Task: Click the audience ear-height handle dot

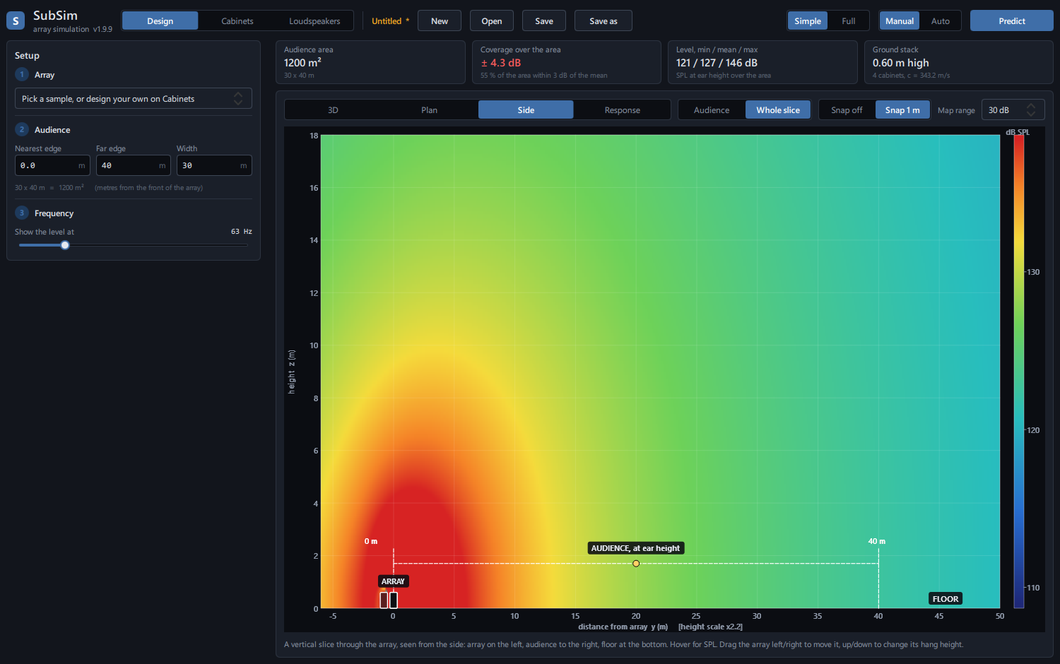Action: tap(636, 564)
